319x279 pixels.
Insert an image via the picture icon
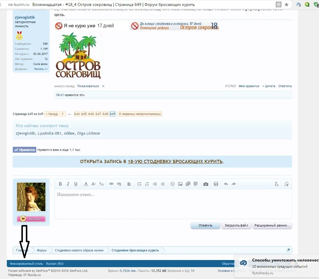coord(180,184)
